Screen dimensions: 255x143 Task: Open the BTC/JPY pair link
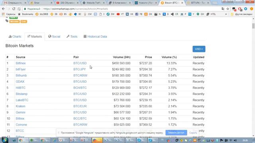80,70
